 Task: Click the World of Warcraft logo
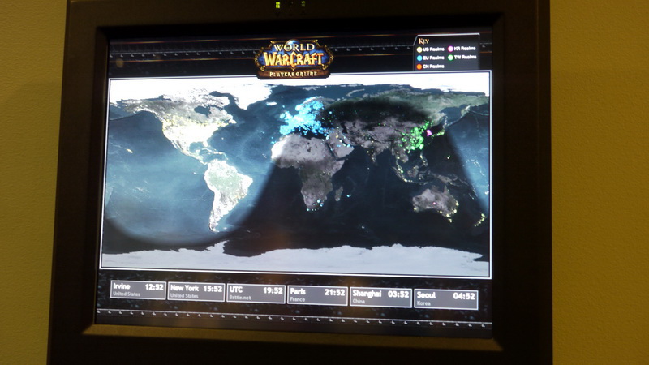click(x=293, y=58)
